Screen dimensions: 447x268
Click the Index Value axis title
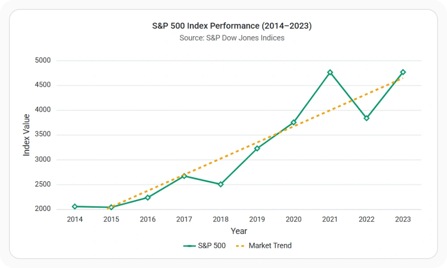click(x=26, y=135)
